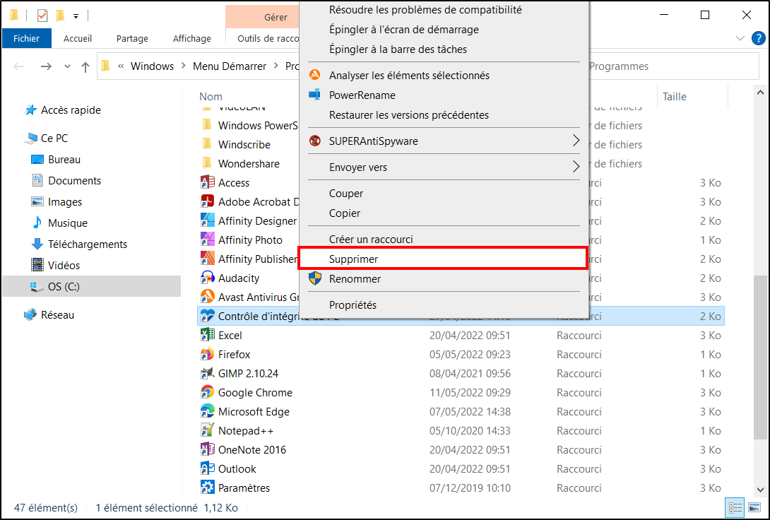Select the Notepad++ shortcut icon
770x520 pixels.
(x=207, y=431)
